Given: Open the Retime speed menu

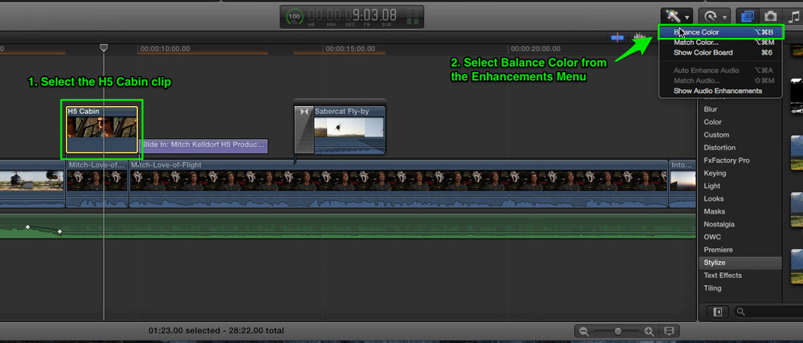Looking at the screenshot, I should (x=714, y=16).
